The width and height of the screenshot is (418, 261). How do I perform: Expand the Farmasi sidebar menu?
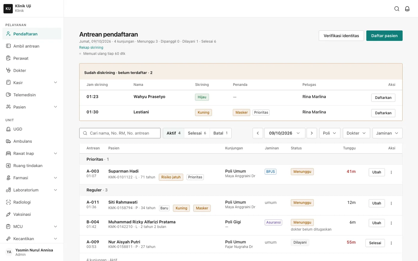(x=55, y=178)
